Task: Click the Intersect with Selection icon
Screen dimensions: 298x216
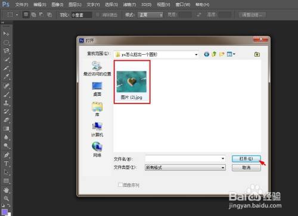Action: [49, 14]
